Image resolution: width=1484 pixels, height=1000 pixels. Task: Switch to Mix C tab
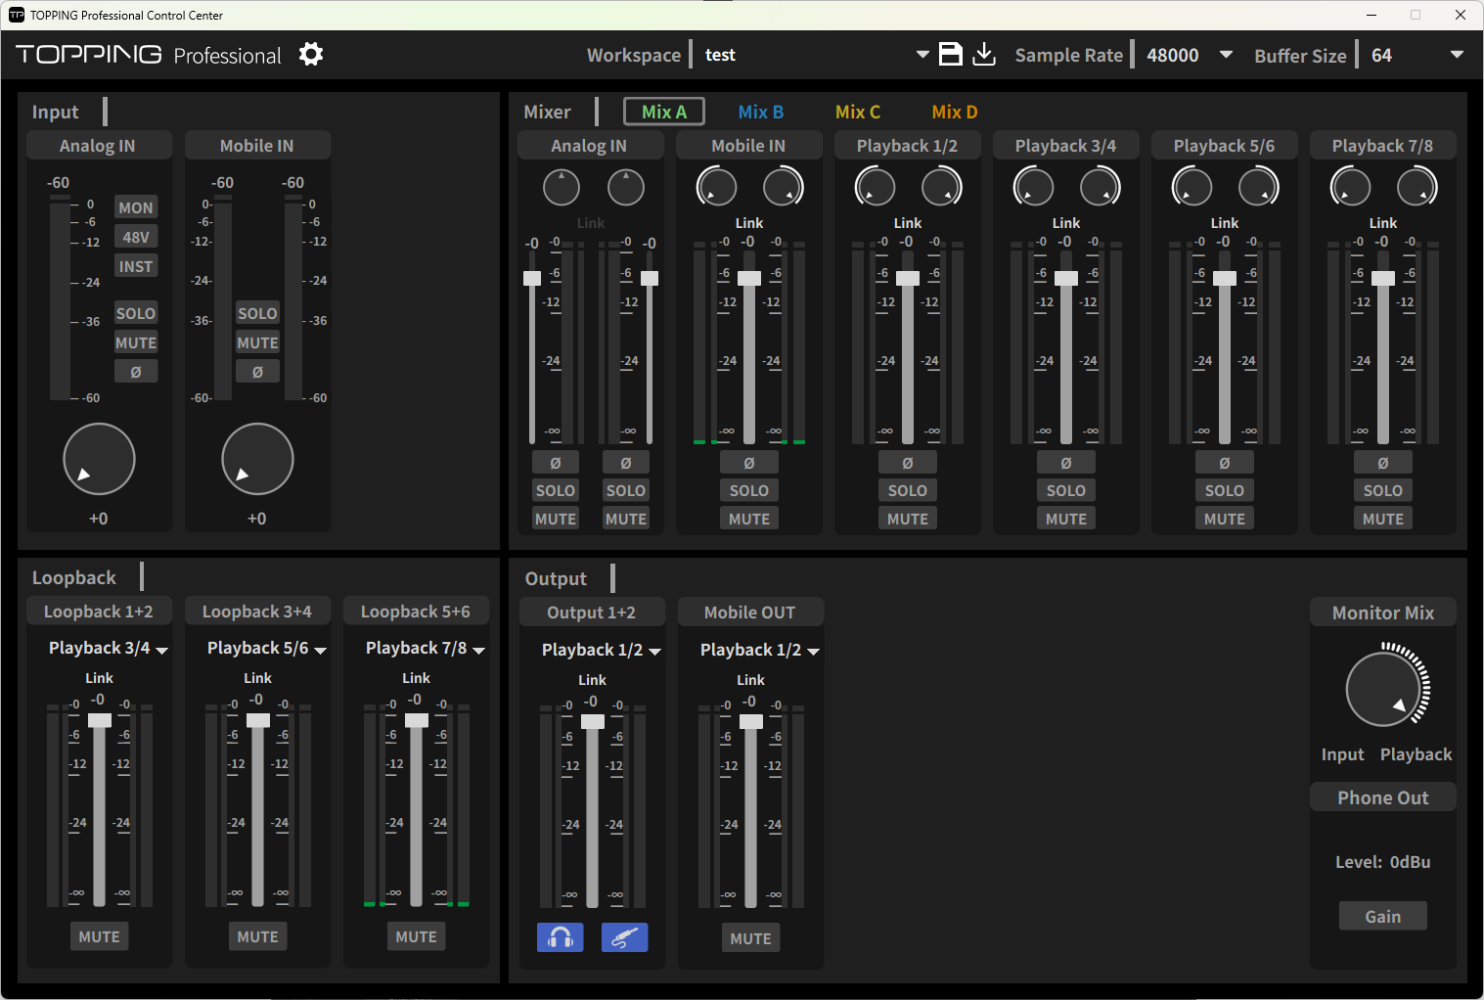coord(858,112)
